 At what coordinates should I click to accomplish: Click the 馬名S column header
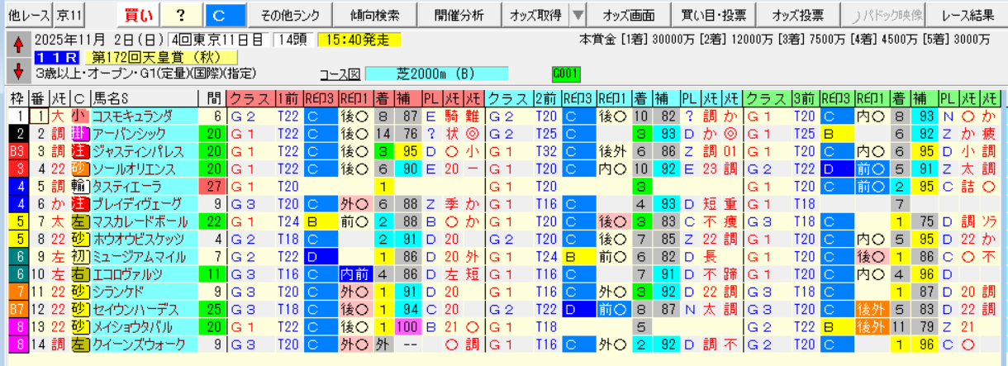(x=145, y=98)
